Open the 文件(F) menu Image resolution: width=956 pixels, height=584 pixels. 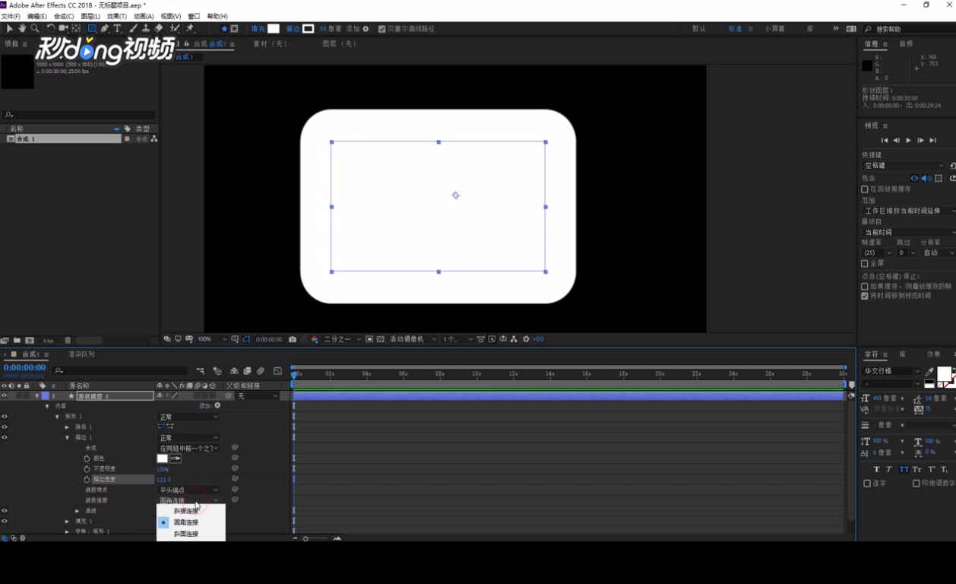pyautogui.click(x=11, y=16)
